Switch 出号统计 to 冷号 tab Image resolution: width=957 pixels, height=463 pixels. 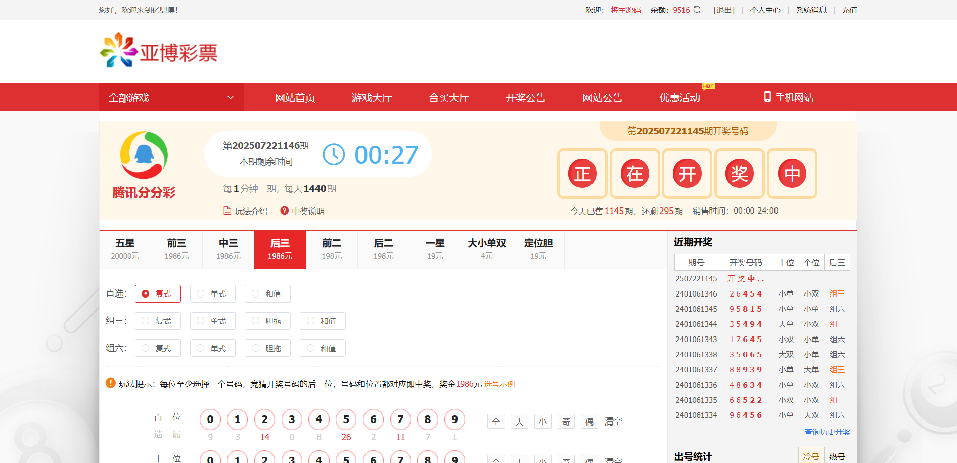point(811,456)
